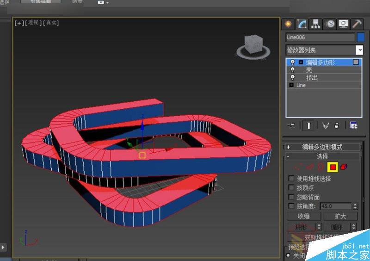Open the Utilities hammer tab
This screenshot has width=370, height=261.
pos(357,24)
